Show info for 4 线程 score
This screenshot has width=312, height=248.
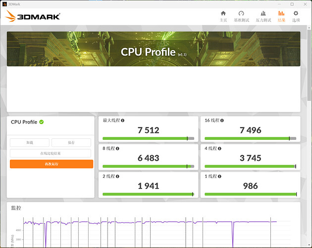click(x=221, y=148)
